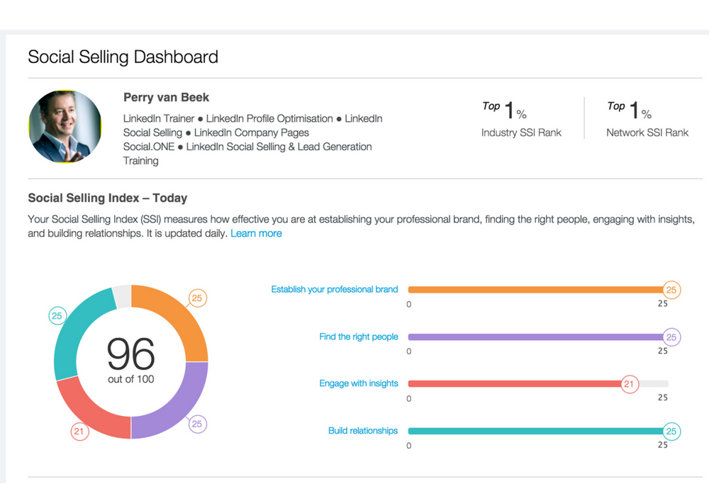Select the teal 25 badge beside the donut
Image resolution: width=709 pixels, height=496 pixels.
click(57, 316)
